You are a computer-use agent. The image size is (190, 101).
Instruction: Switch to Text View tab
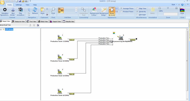point(32,21)
